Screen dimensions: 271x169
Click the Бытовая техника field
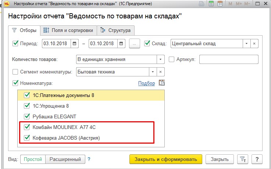pyautogui.click(x=113, y=72)
